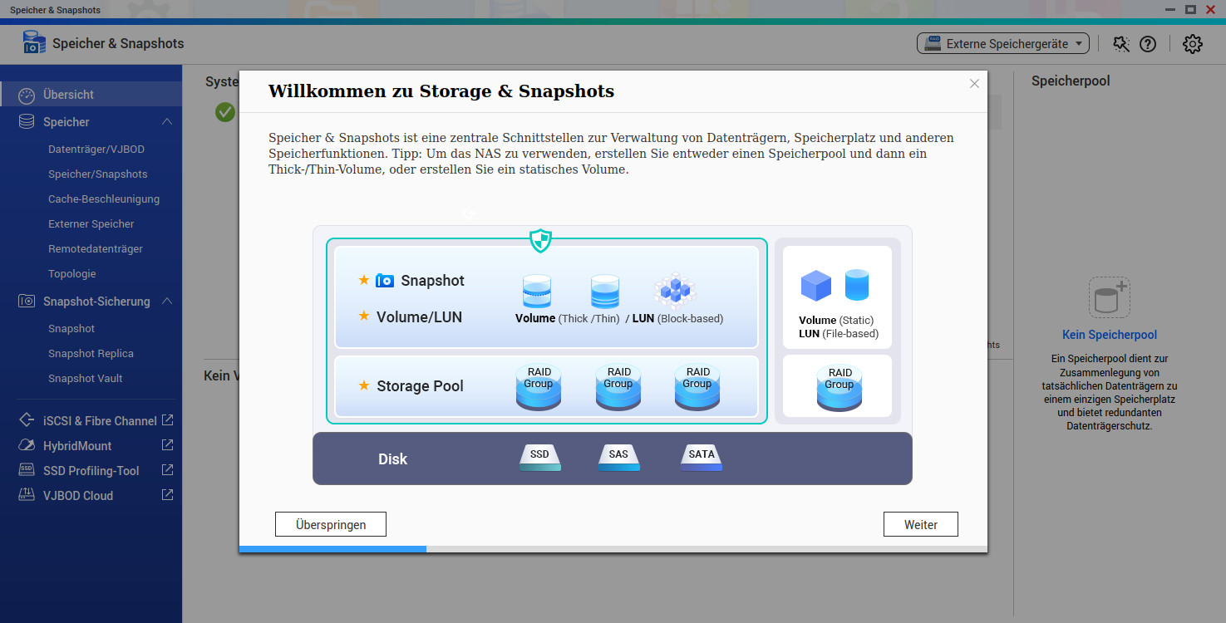The image size is (1226, 623).
Task: Click the Kein Speicherpool add-pool icon
Action: [x=1109, y=297]
